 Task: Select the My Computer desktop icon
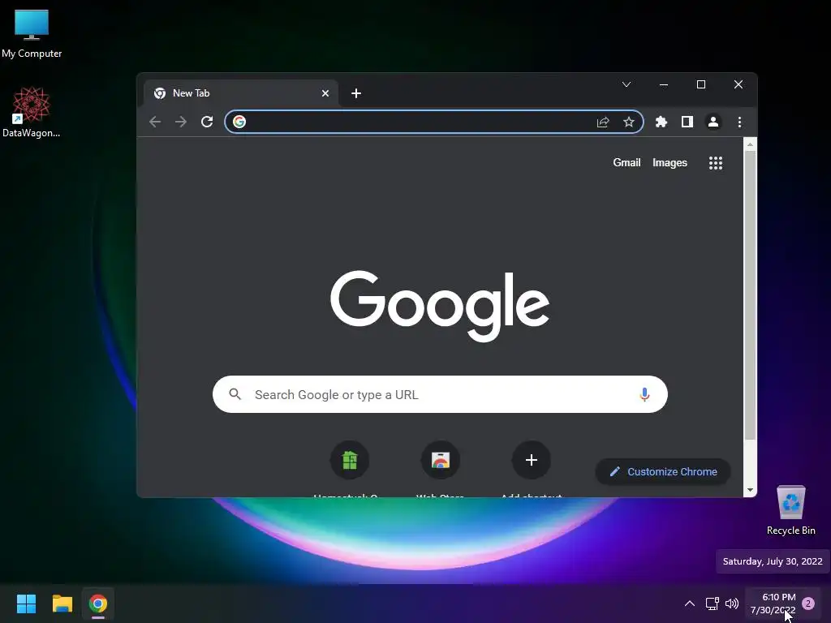point(32,34)
